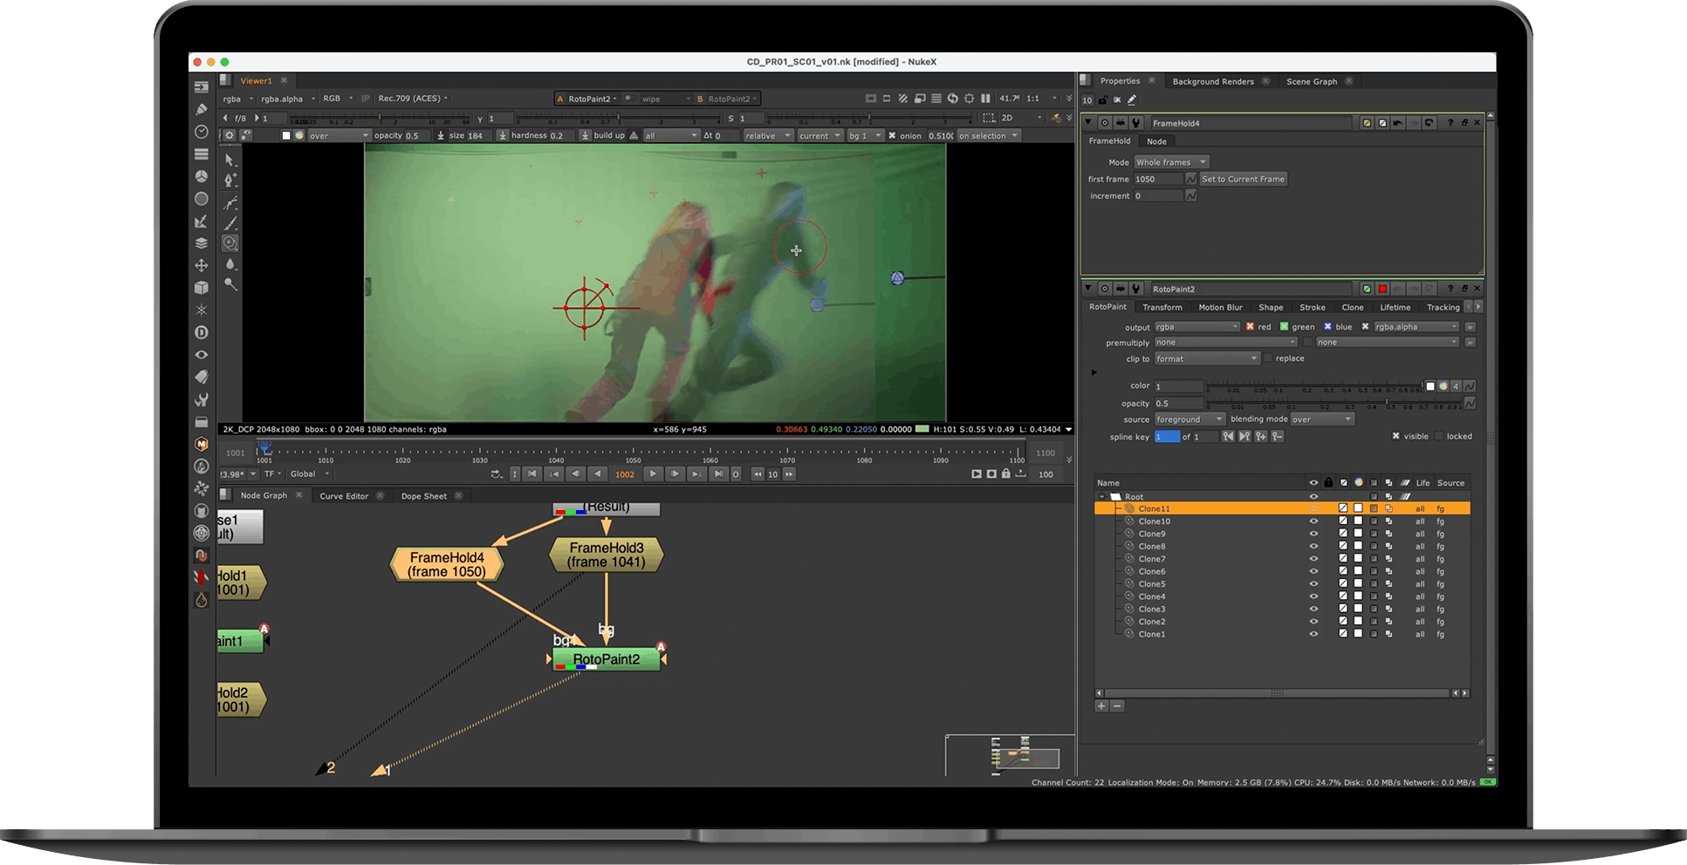Switch to the Curve Editor tab
This screenshot has height=865, width=1687.
point(344,496)
